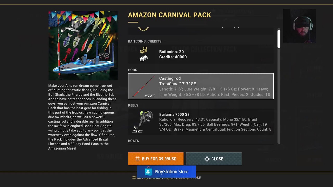This screenshot has width=333, height=187.
Task: Click the PlayStation Store shopping bag icon
Action: (x=148, y=171)
